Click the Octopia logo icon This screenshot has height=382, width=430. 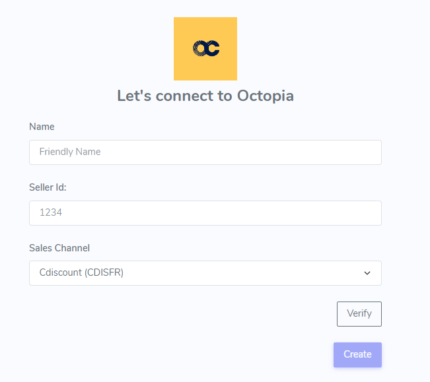205,48
